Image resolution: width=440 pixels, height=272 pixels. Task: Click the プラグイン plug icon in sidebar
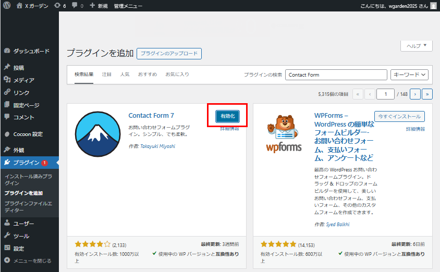(x=7, y=162)
